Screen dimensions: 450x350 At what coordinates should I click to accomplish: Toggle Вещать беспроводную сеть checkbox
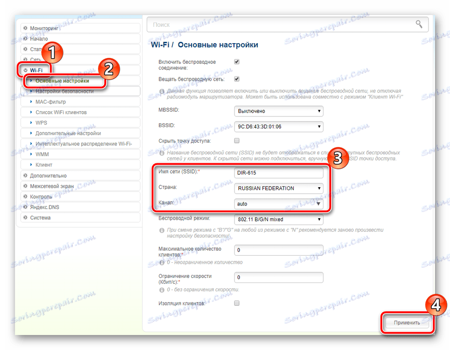tap(237, 79)
